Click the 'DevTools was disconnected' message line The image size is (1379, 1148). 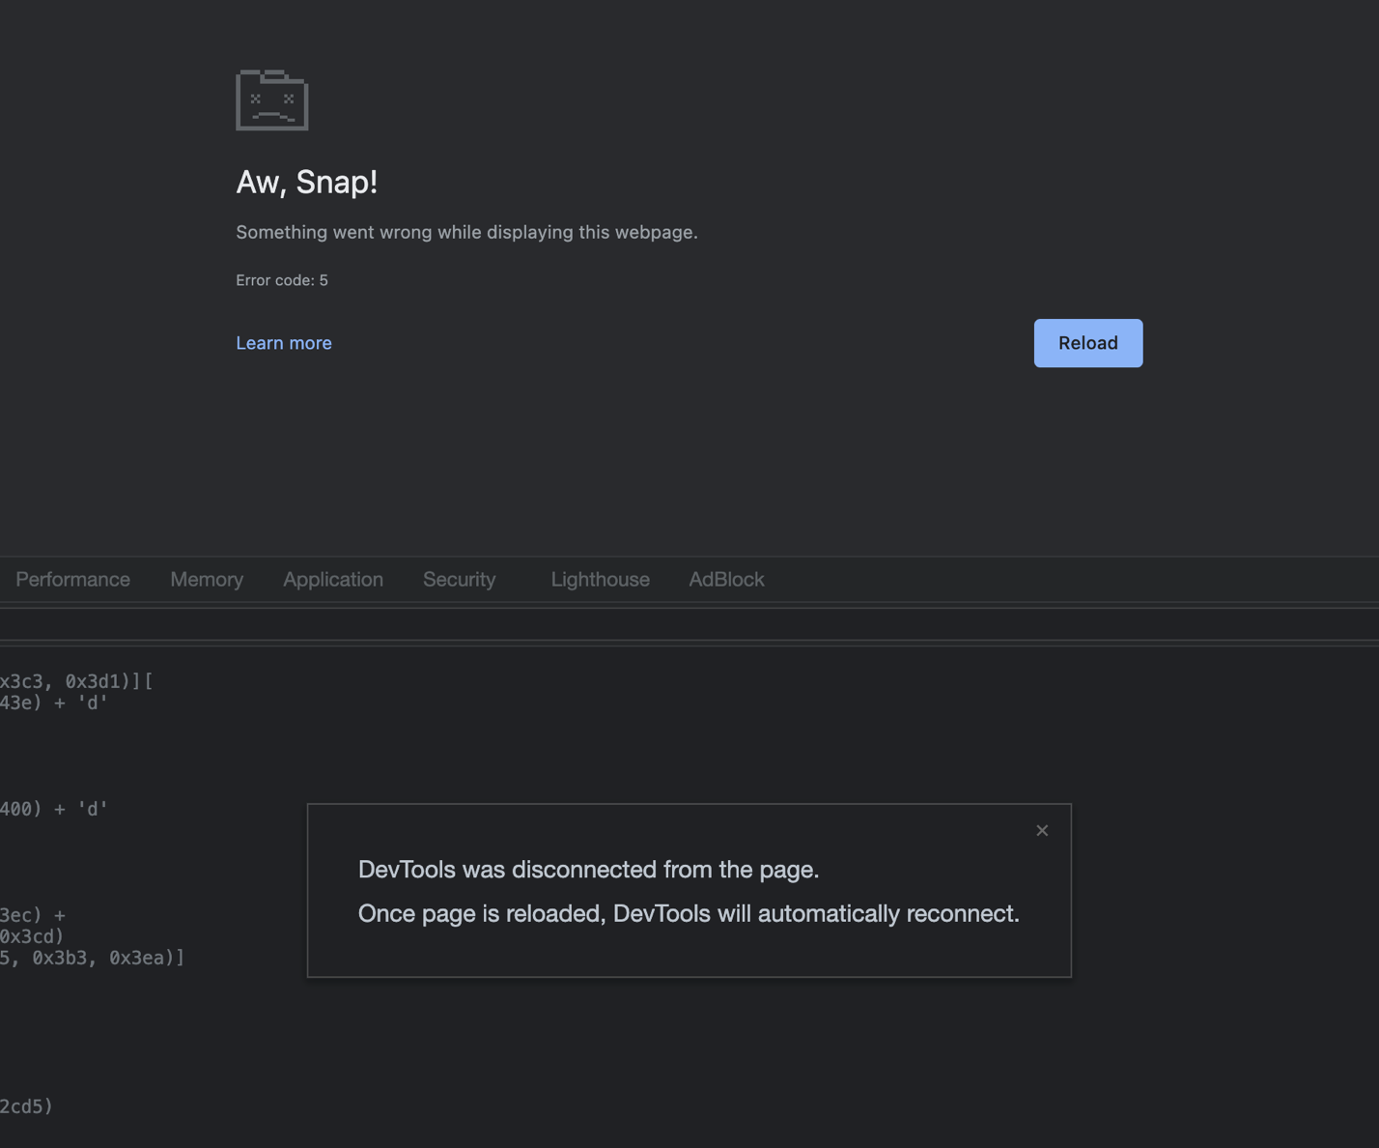point(588,870)
